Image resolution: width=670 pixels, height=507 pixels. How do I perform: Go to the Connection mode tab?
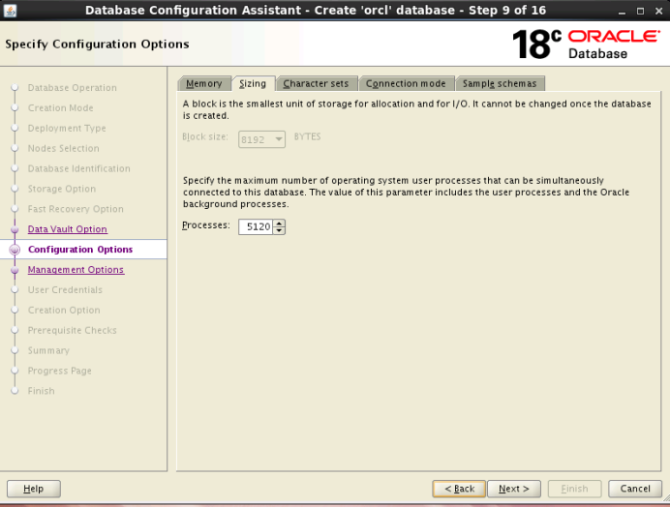[406, 83]
